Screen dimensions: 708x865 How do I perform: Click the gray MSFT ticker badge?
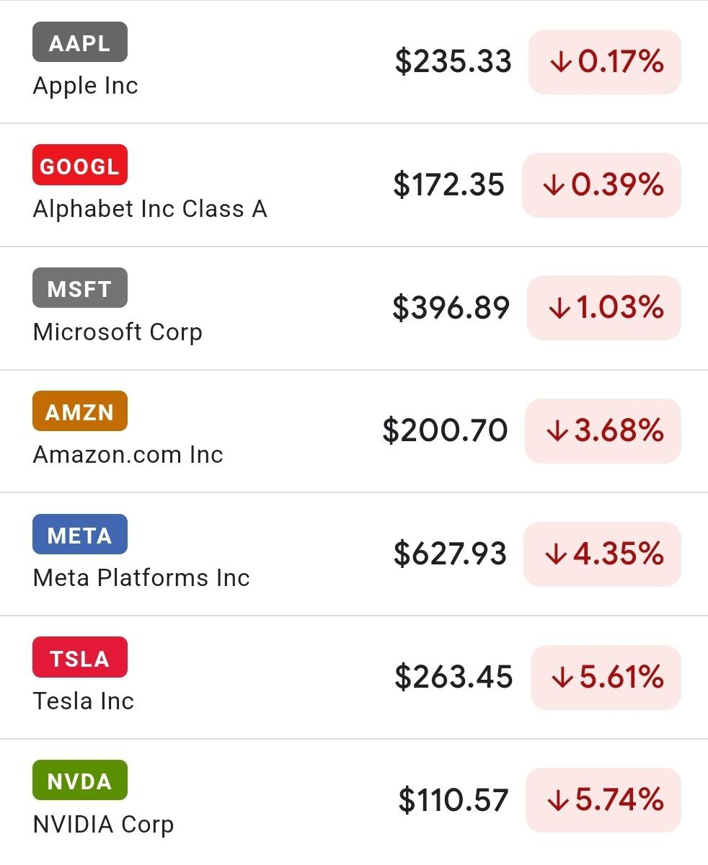pos(80,288)
